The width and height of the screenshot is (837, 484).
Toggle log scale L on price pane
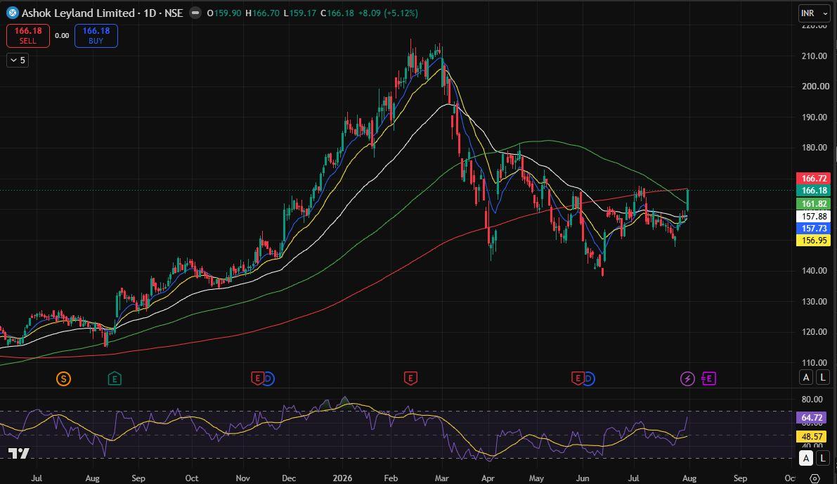(822, 377)
